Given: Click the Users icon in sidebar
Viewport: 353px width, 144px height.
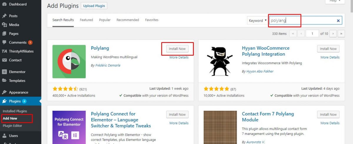Looking at the screenshot, I should click(4, 136).
